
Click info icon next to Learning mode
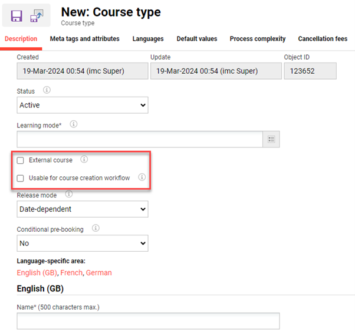click(74, 124)
